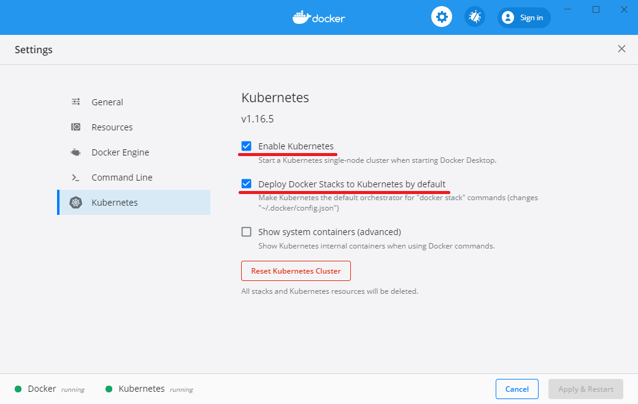Viewport: 638px width, 404px height.
Task: Enable Show system containers checkbox
Action: pos(247,232)
